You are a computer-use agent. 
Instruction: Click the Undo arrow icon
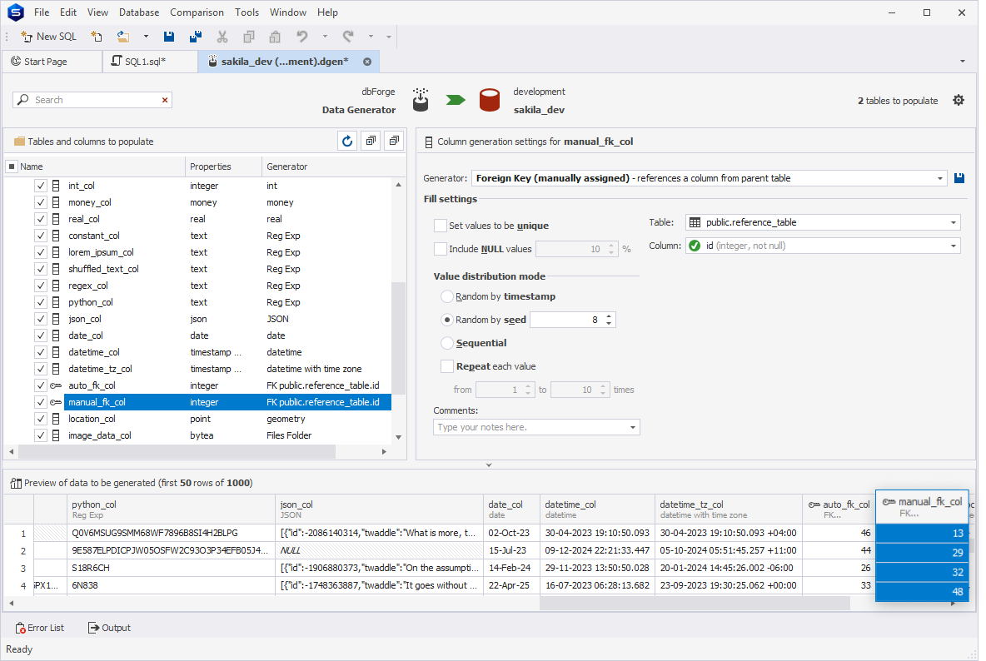pyautogui.click(x=302, y=37)
